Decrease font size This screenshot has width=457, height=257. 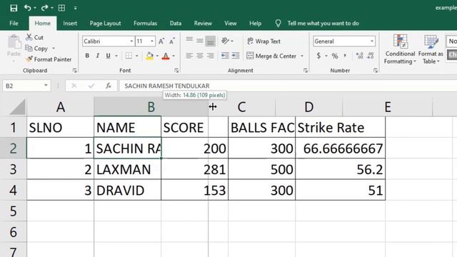coord(172,41)
